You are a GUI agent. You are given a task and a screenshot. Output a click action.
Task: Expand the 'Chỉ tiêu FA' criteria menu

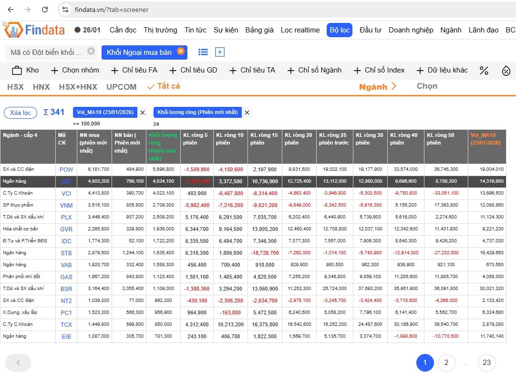point(134,70)
